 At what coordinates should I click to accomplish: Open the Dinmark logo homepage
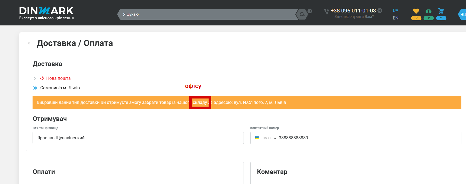pyautogui.click(x=46, y=13)
